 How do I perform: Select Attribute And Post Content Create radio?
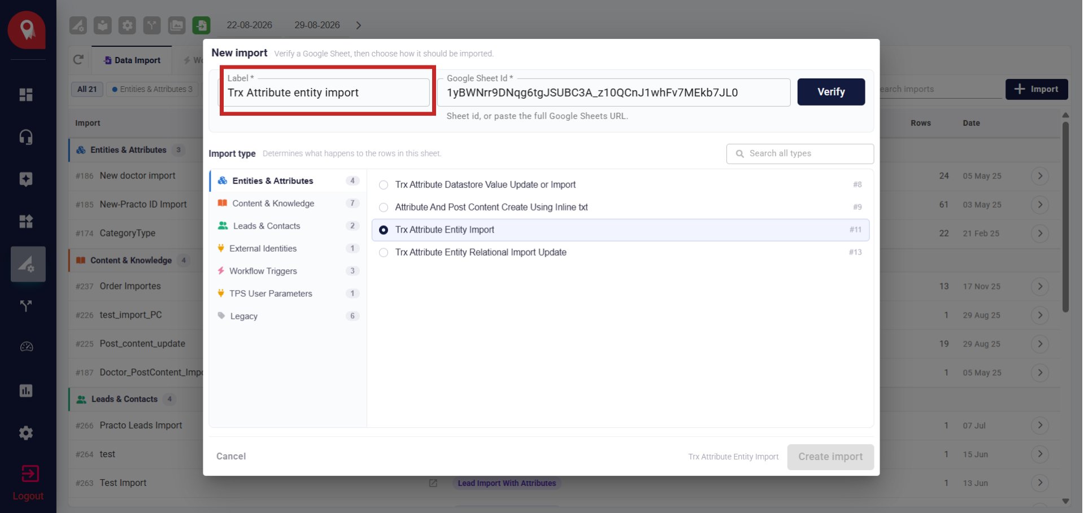(x=384, y=208)
